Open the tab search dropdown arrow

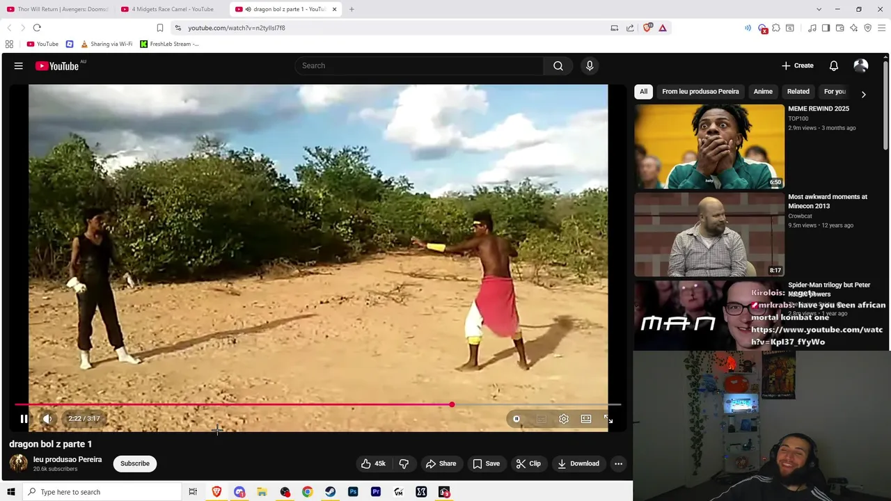[819, 9]
